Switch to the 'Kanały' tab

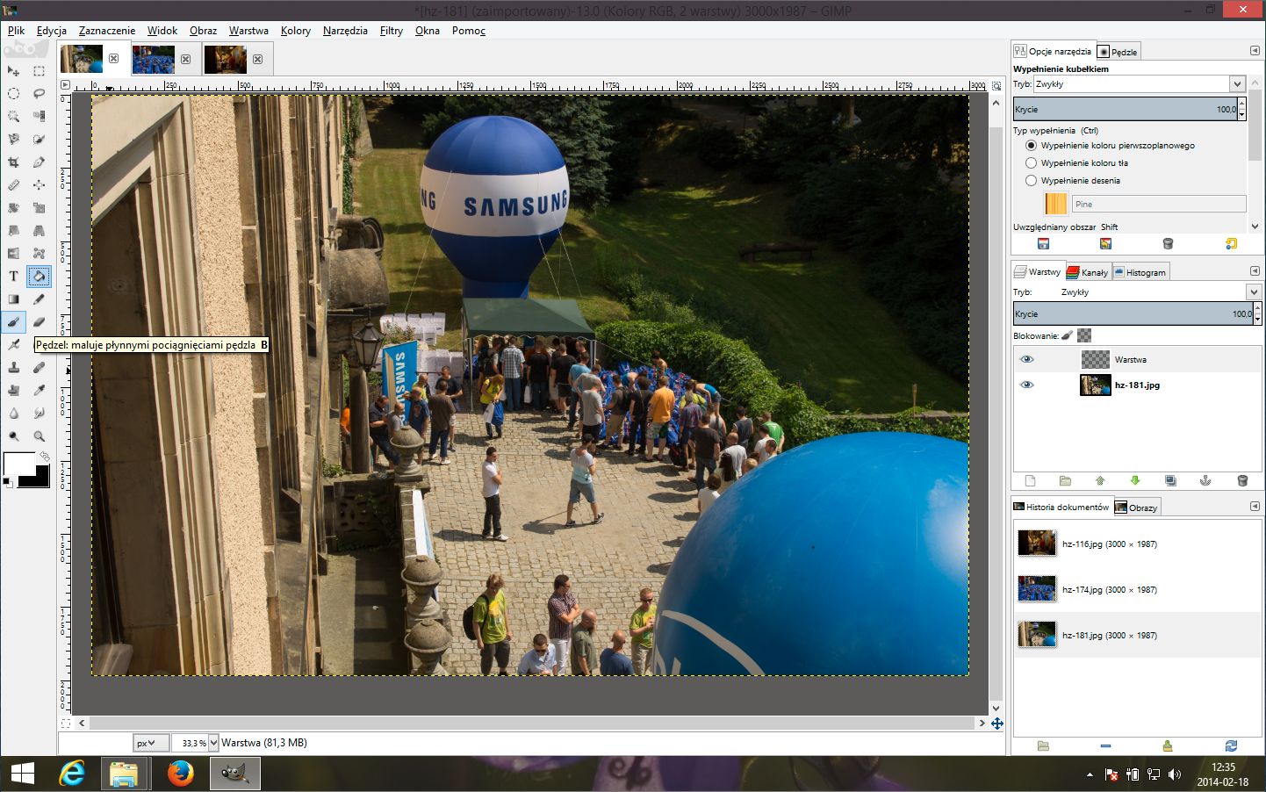pos(1088,272)
